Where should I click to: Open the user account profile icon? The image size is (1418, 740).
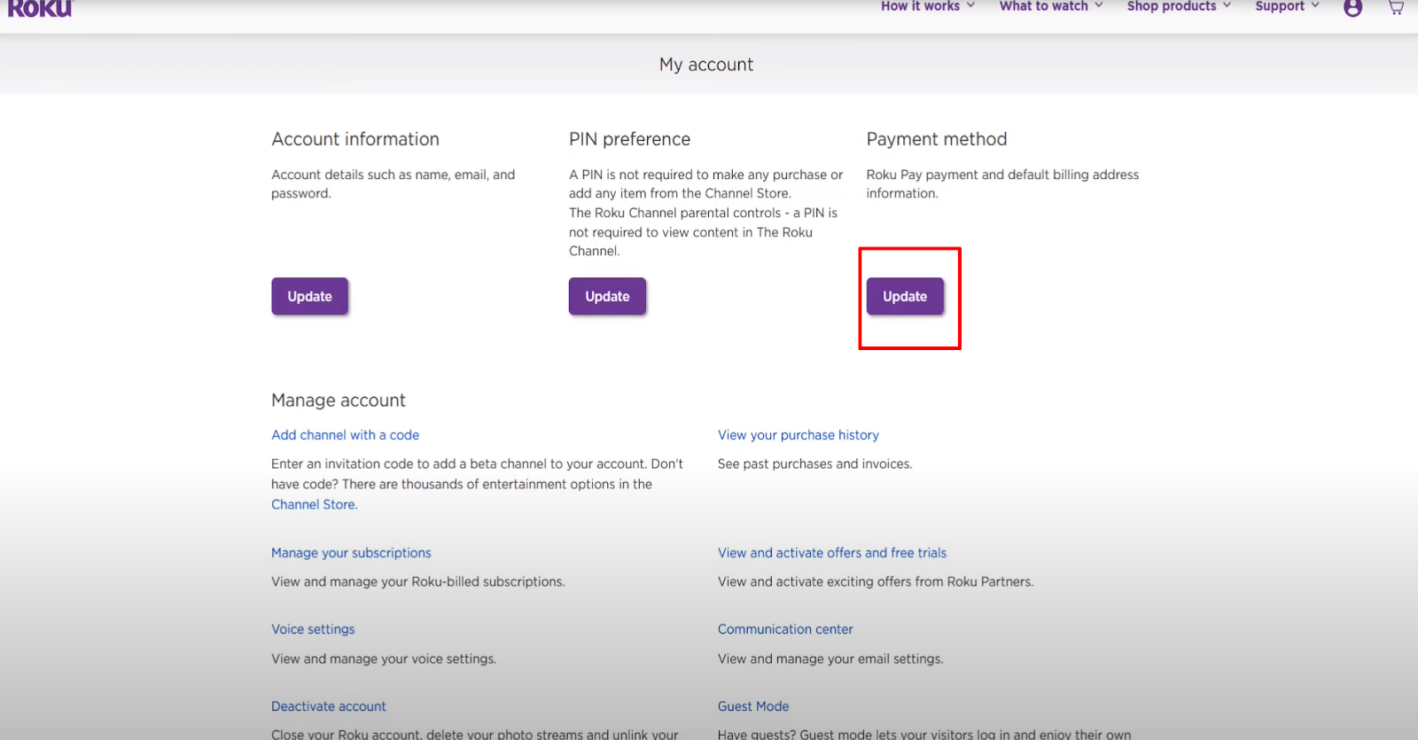tap(1352, 8)
